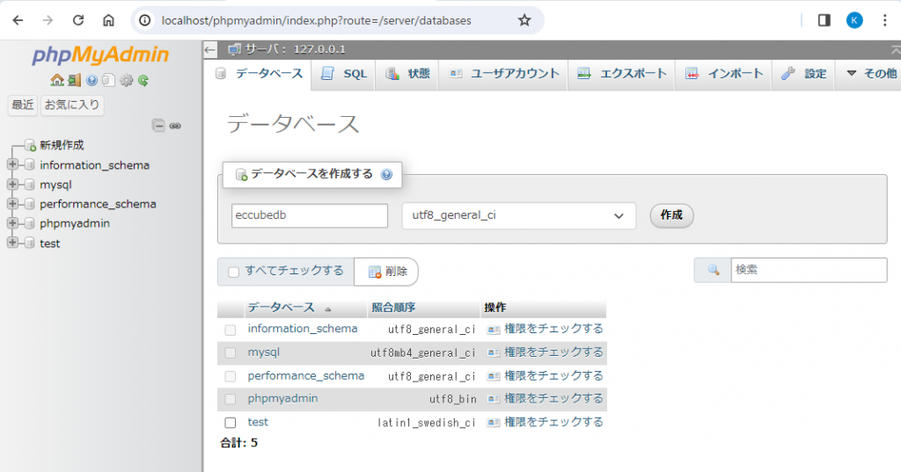Switch to the SQL tab
The width and height of the screenshot is (901, 472).
[345, 74]
